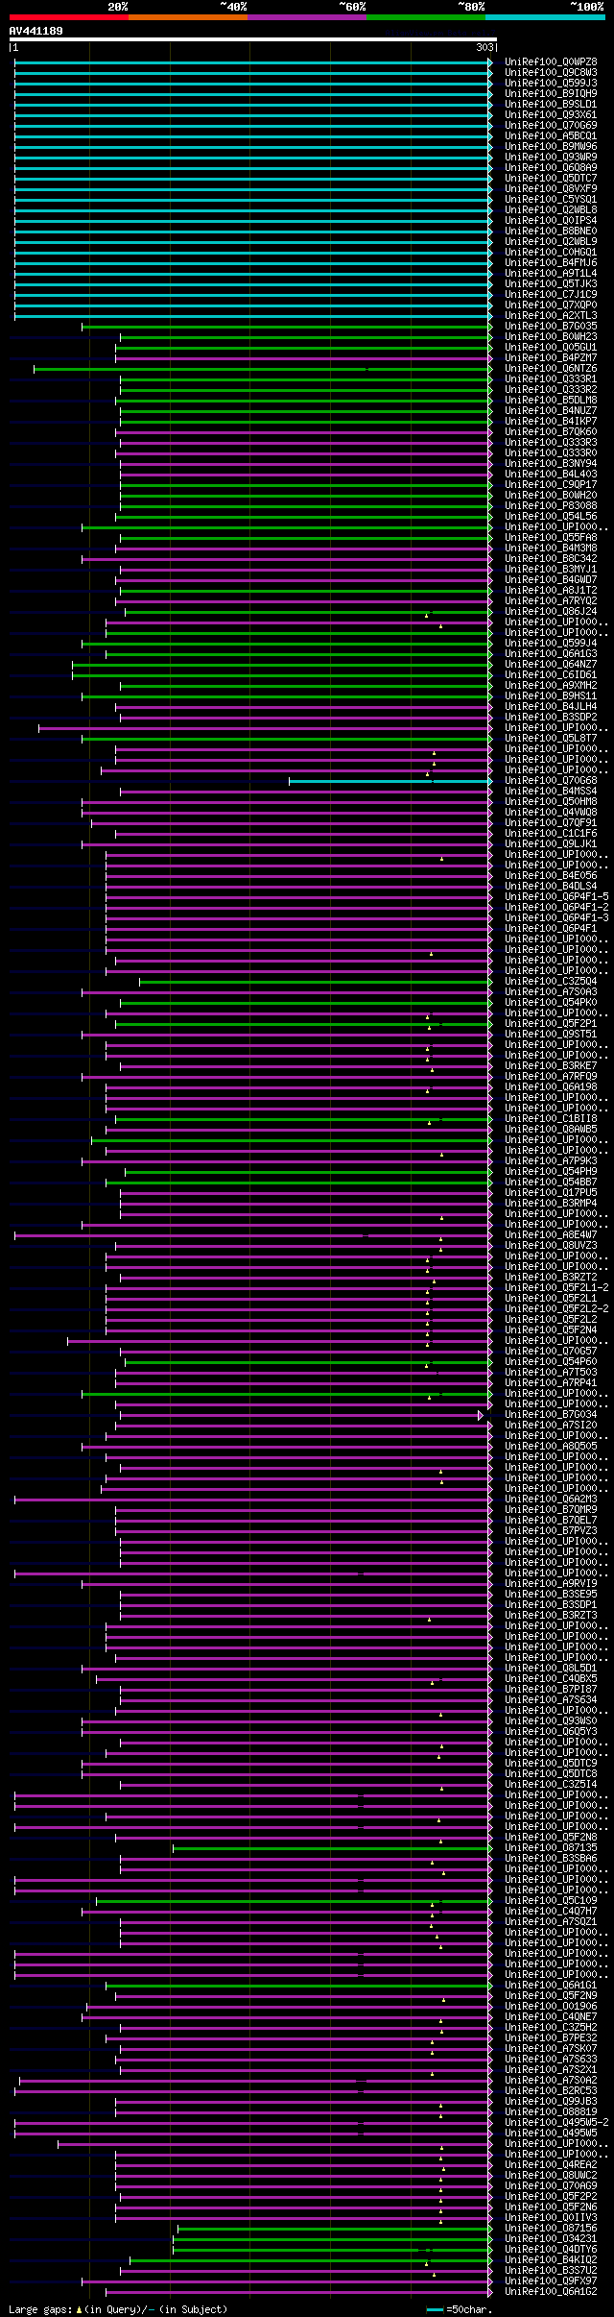Select label UniRef100_O01906
The width and height of the screenshot is (614, 2317).
tap(551, 2006)
